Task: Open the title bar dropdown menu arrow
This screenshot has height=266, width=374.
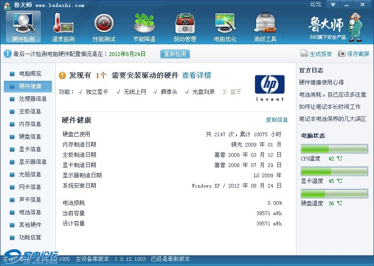Action: (333, 5)
